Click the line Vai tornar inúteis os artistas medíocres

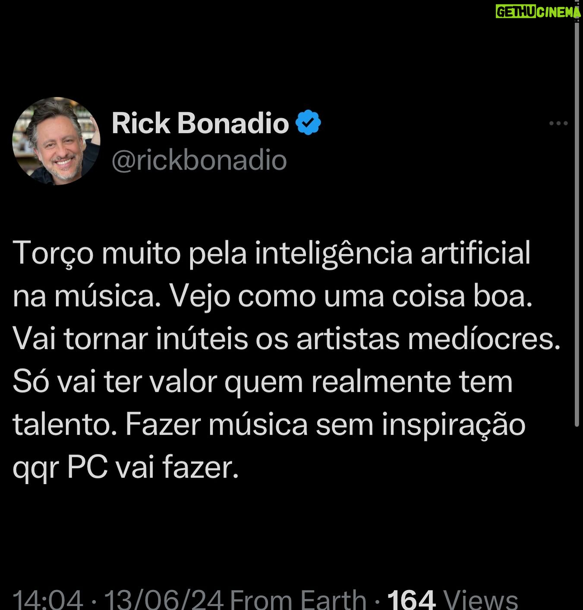[x=287, y=339]
